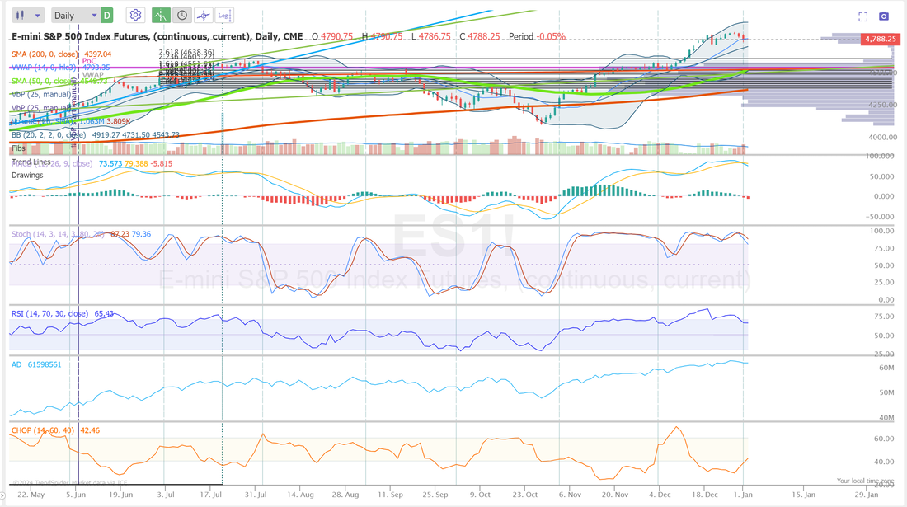907x507 pixels.
Task: Select the CHOP (14, 60, 40) label
Action: pyautogui.click(x=43, y=430)
